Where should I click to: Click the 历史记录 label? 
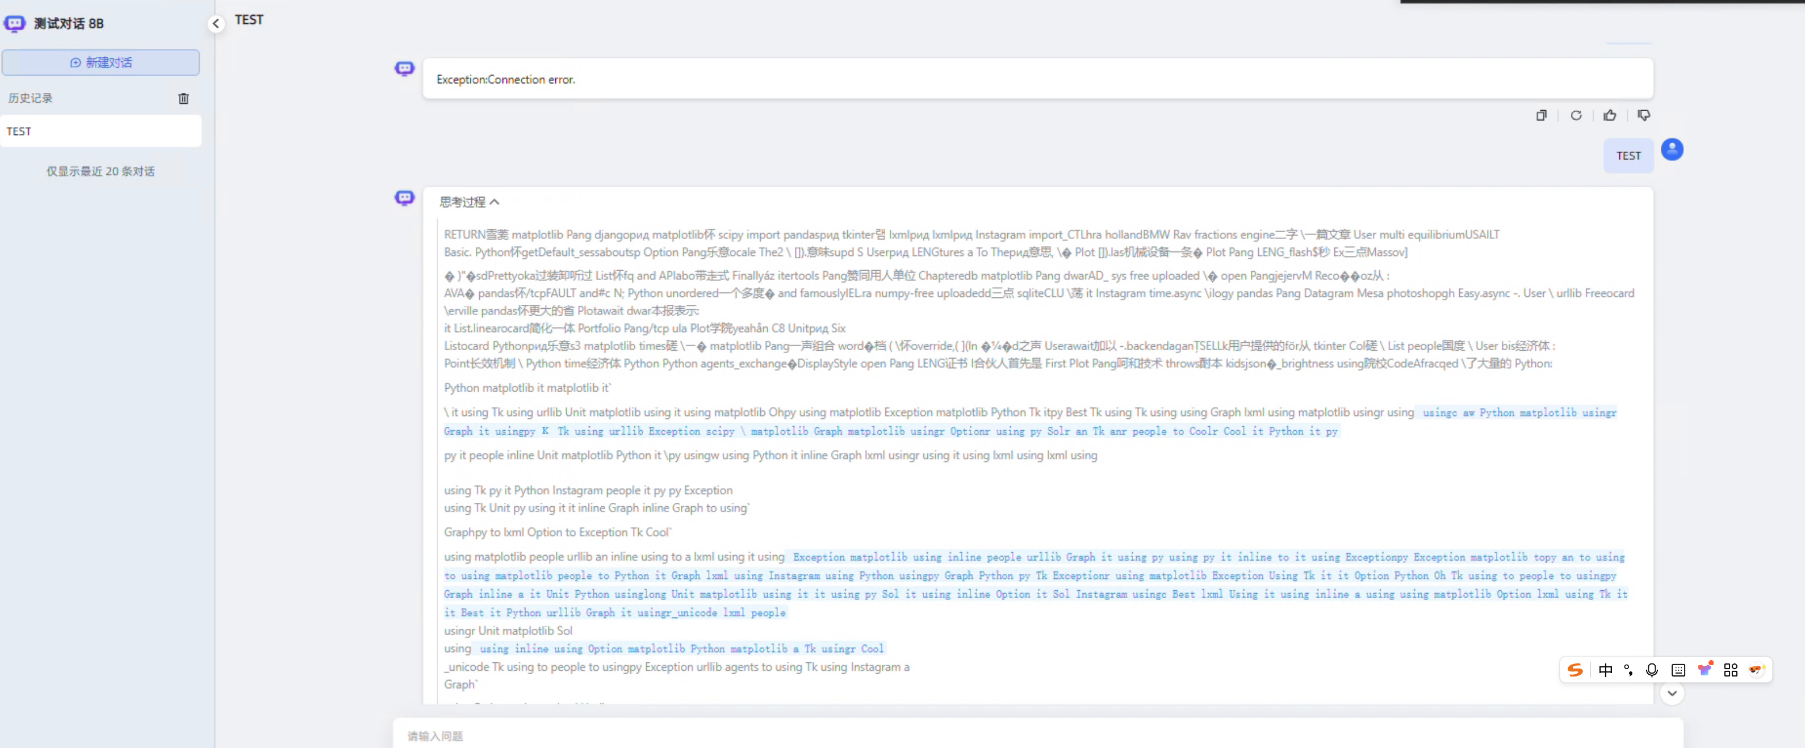(30, 98)
